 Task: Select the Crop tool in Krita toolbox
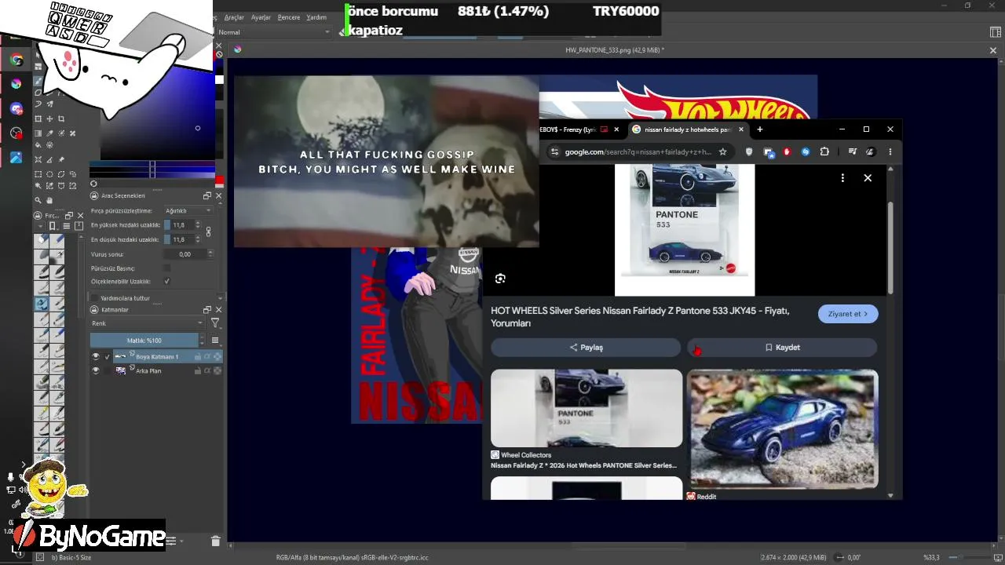pyautogui.click(x=61, y=118)
